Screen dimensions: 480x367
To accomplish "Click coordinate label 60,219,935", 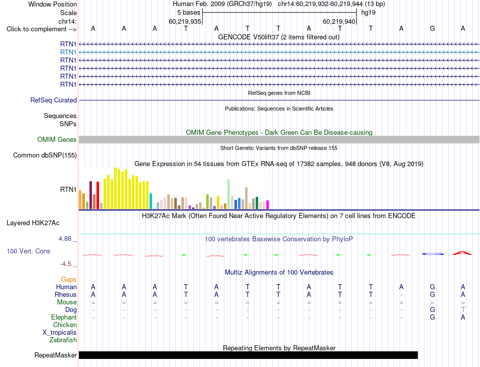I will [x=185, y=21].
